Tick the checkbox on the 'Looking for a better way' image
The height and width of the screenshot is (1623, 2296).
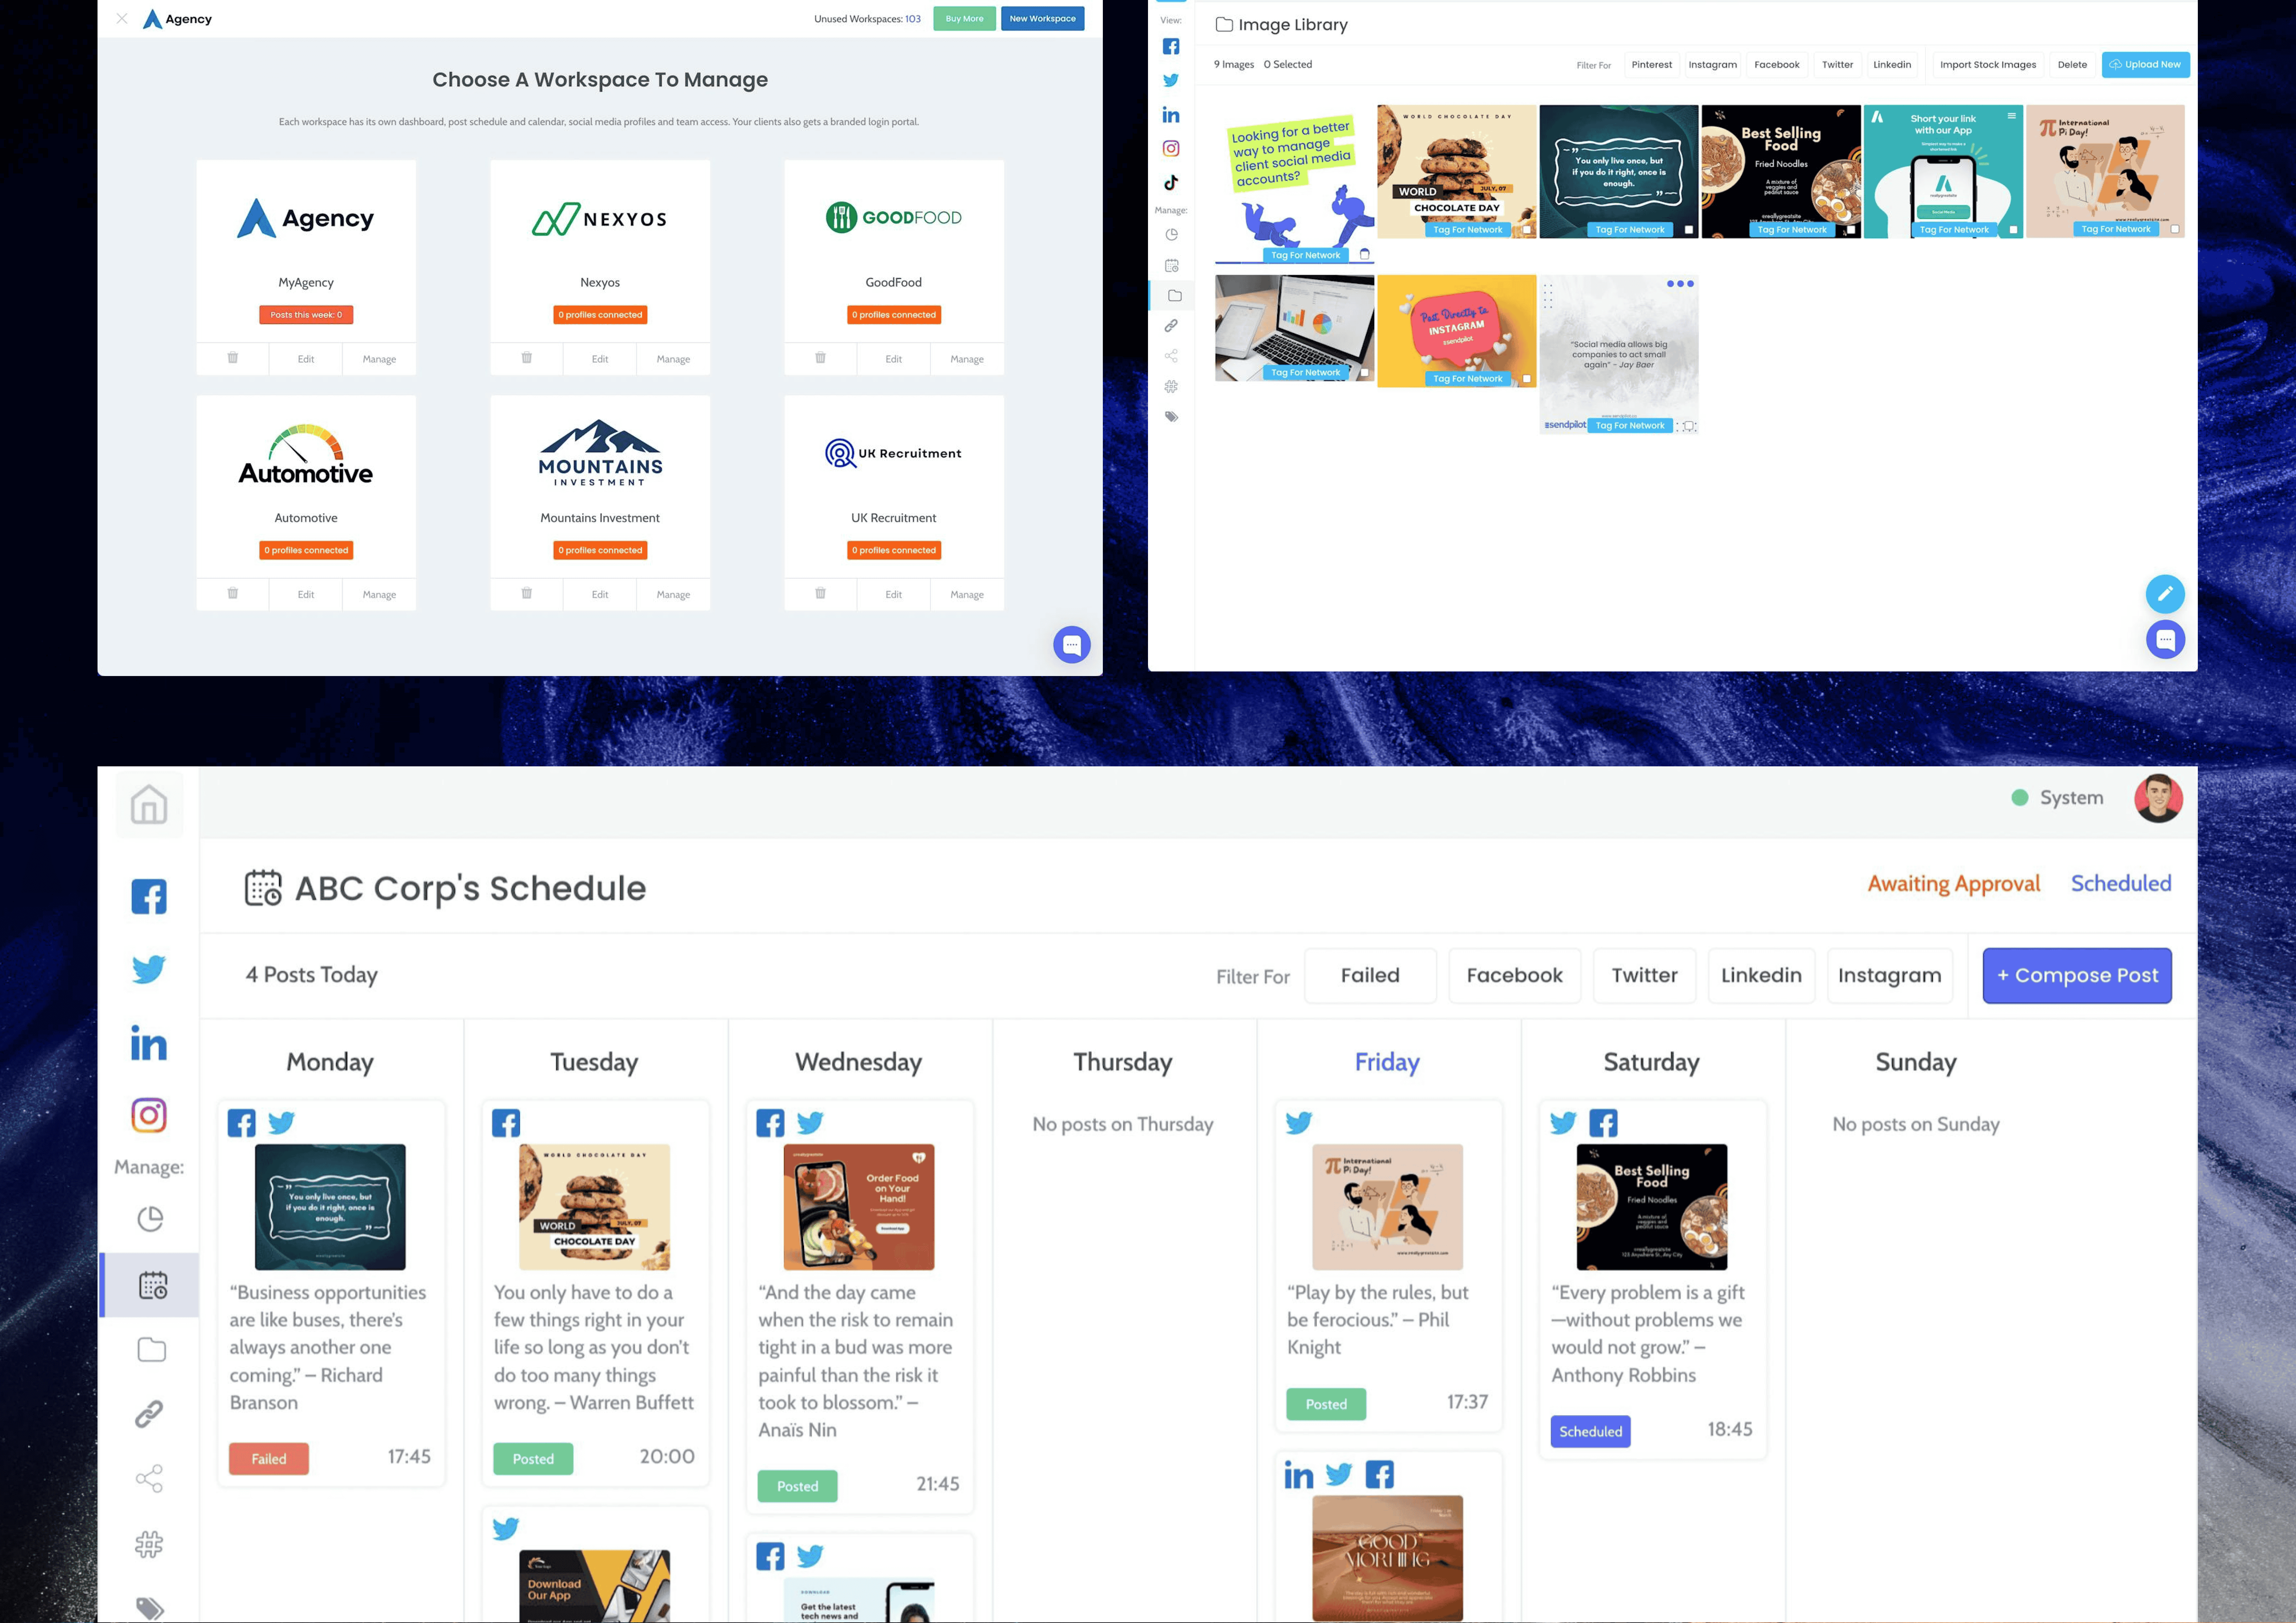pyautogui.click(x=1365, y=255)
